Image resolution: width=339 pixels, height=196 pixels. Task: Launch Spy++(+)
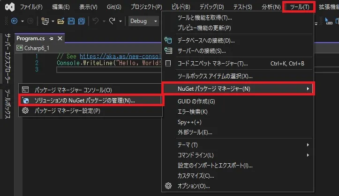(x=238, y=122)
